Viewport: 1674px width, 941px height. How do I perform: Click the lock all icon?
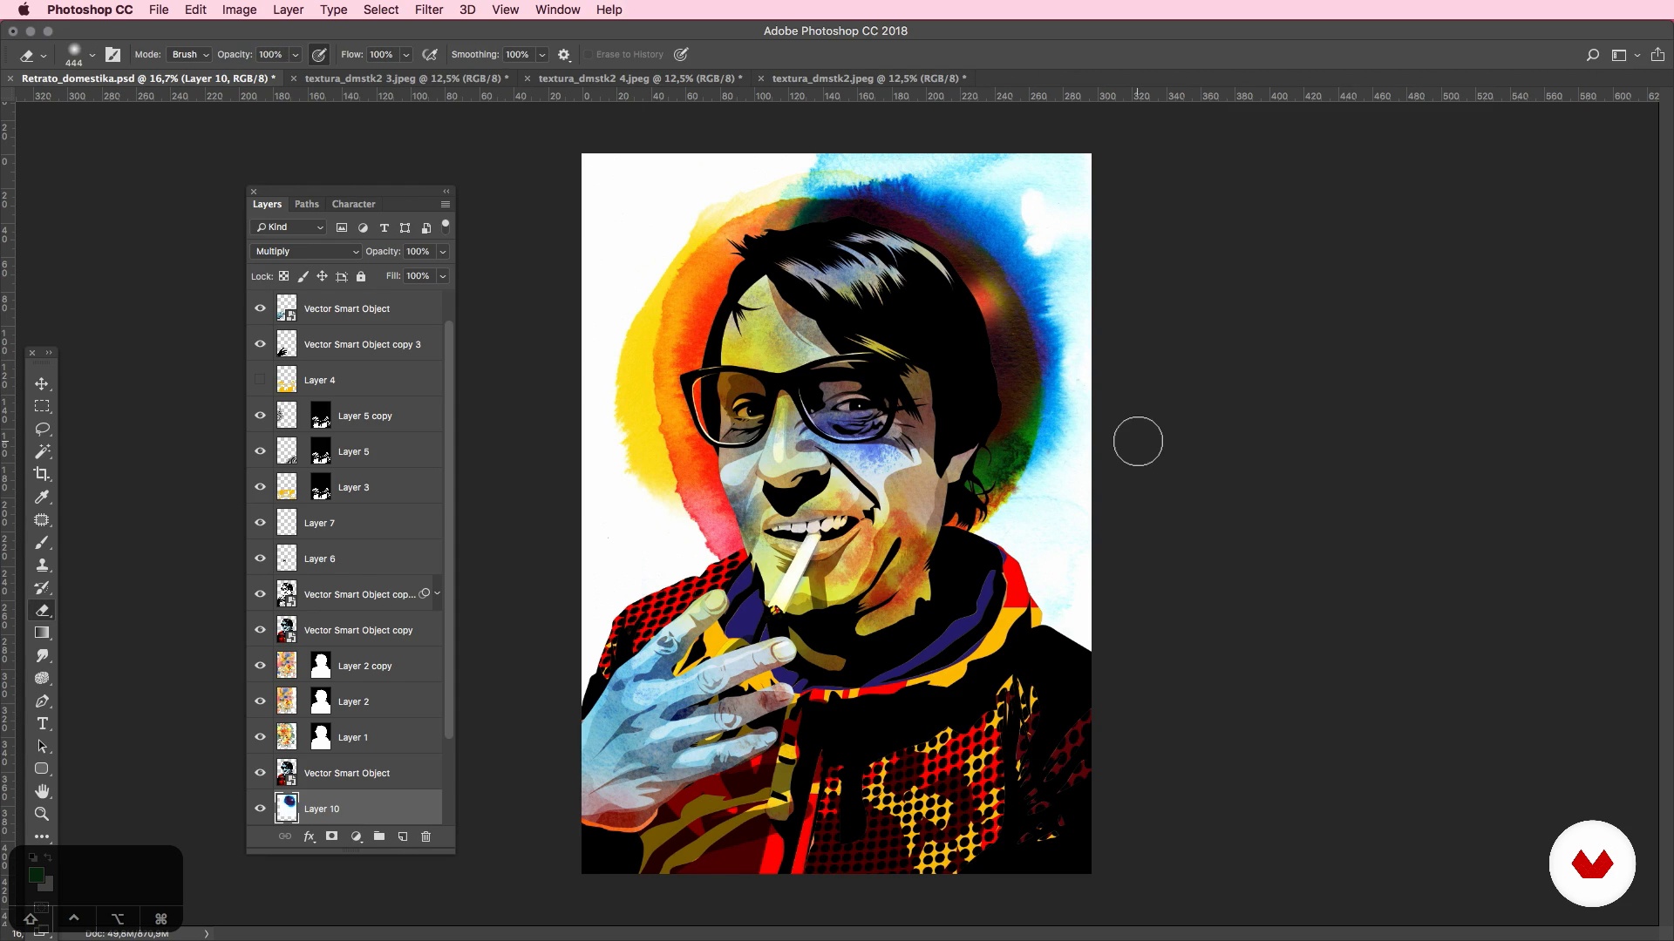(361, 276)
